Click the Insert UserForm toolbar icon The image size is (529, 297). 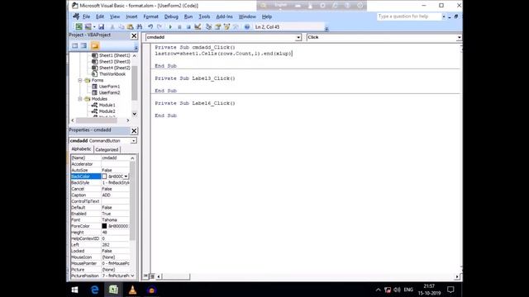pos(88,27)
